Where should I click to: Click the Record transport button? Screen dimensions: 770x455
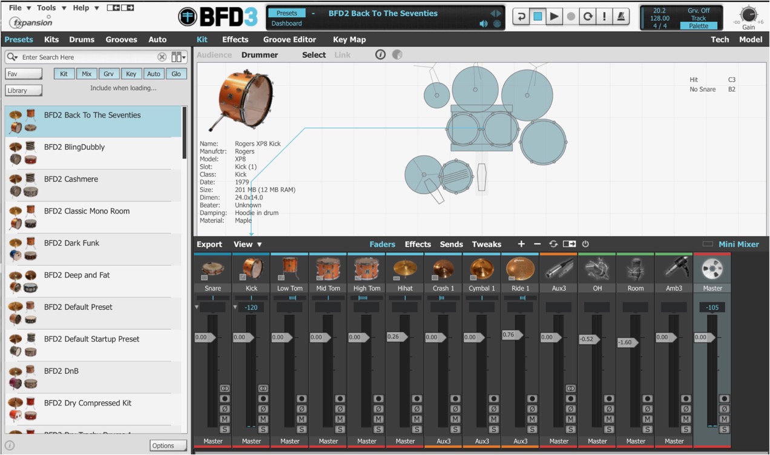pyautogui.click(x=570, y=16)
